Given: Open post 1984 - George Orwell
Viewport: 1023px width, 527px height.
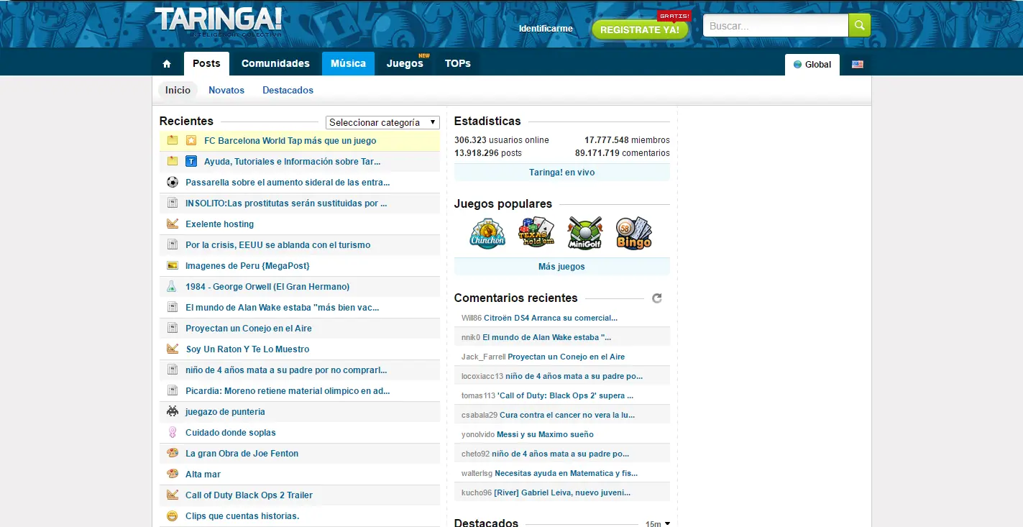Looking at the screenshot, I should (x=267, y=286).
